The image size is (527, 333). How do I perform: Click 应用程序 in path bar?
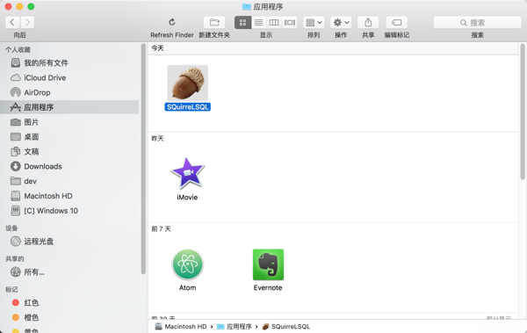pos(235,327)
